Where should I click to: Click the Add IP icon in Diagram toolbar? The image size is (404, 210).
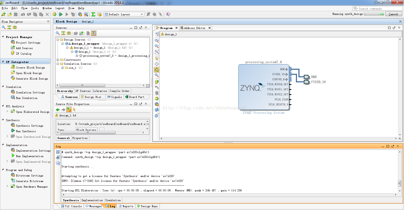coord(157,82)
